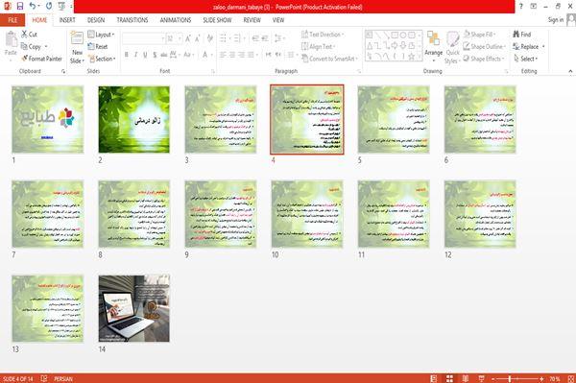Screen dimensions: 576x383
Task: Toggle Strikethrough formatting
Action: 164,55
